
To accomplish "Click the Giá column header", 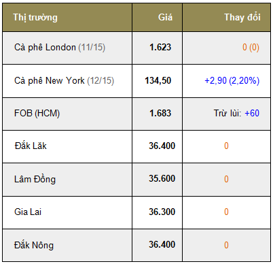I will pyautogui.click(x=165, y=17).
